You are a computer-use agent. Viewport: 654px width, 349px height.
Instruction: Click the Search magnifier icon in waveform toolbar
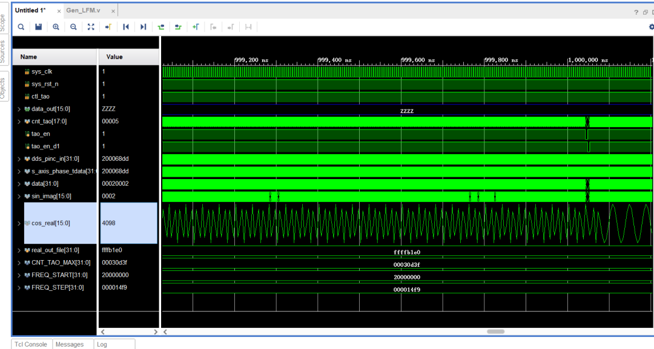coord(21,27)
